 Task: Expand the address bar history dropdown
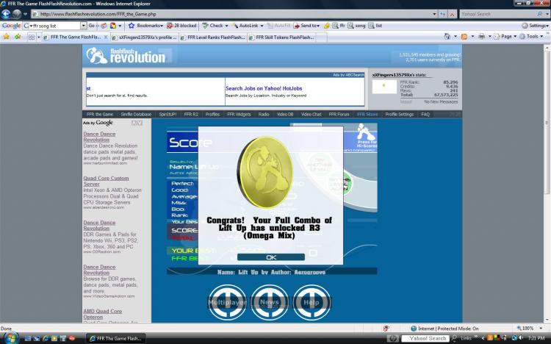pyautogui.click(x=435, y=14)
